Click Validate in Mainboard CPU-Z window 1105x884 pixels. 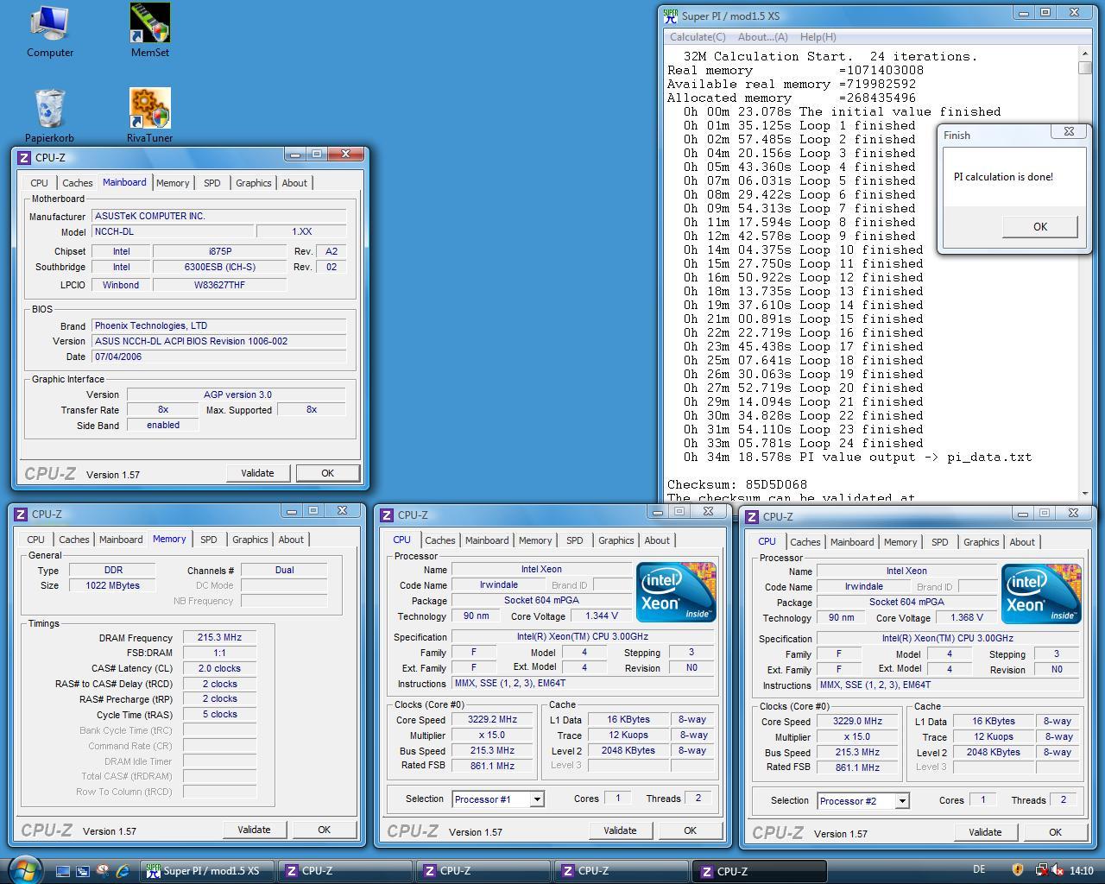coord(257,473)
